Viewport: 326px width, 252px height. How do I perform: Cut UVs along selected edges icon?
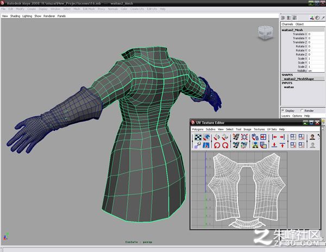pos(236,137)
